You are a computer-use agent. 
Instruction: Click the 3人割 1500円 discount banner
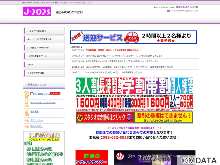(x=88, y=94)
